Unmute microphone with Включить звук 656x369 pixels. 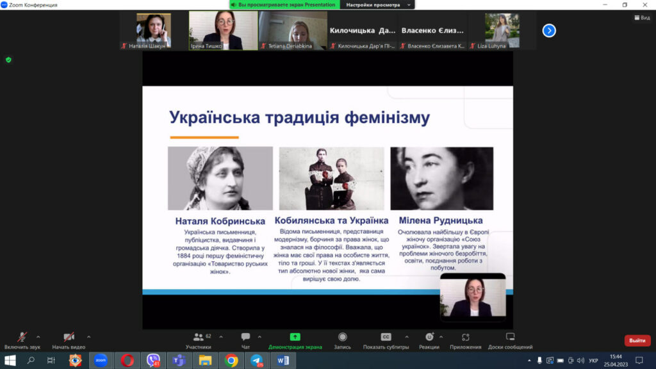(22, 337)
